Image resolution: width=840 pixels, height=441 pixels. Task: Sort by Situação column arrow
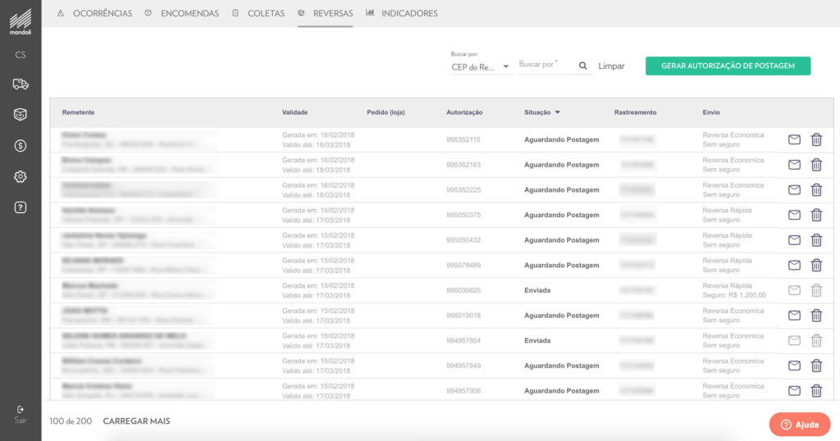558,112
